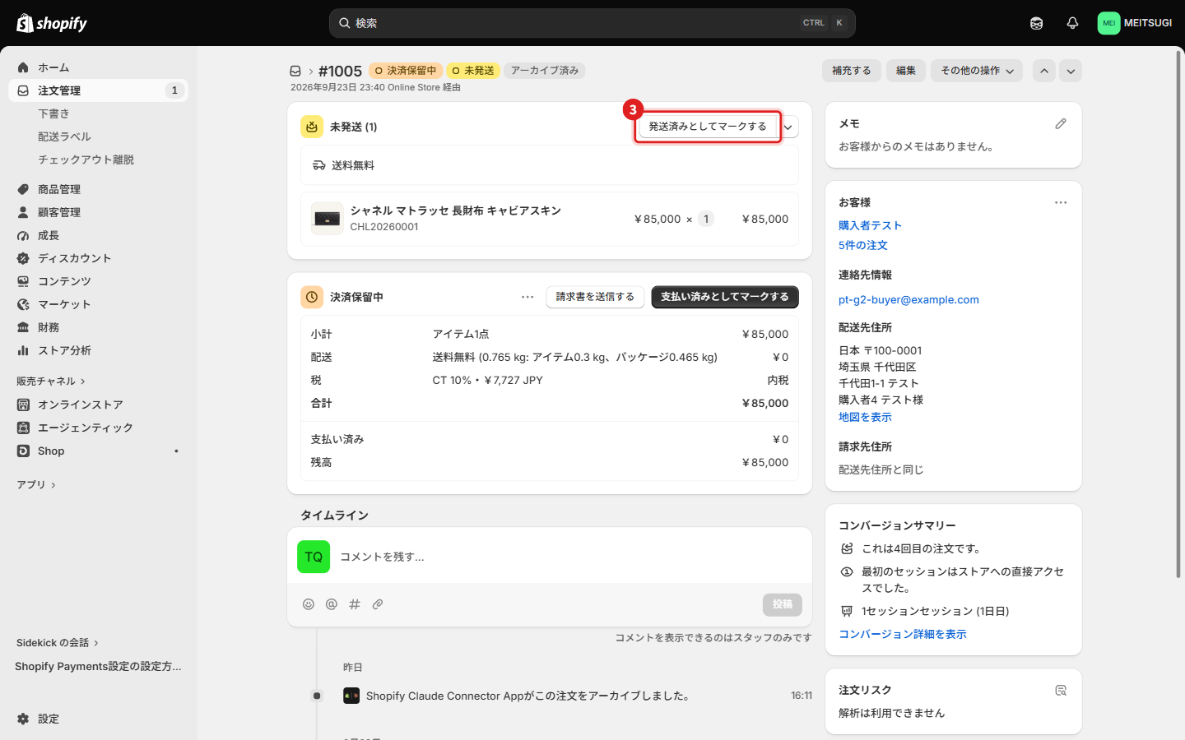The image size is (1185, 740).
Task: Open the お客様 card more options dots
Action: 1061,202
